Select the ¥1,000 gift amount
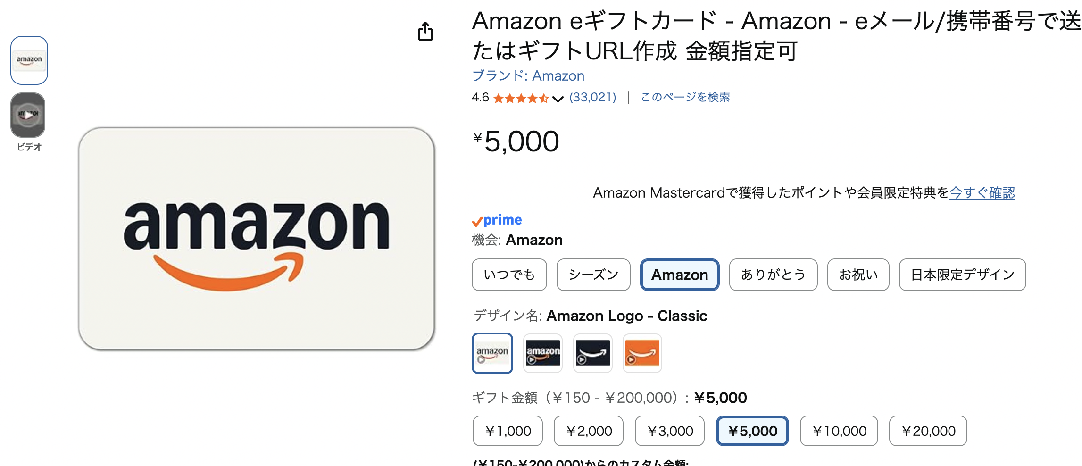The height and width of the screenshot is (466, 1082). (507, 431)
